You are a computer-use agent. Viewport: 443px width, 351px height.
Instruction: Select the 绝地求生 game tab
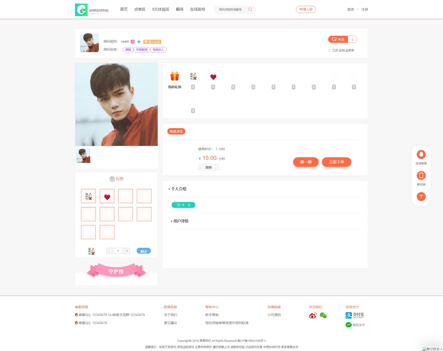tap(176, 132)
